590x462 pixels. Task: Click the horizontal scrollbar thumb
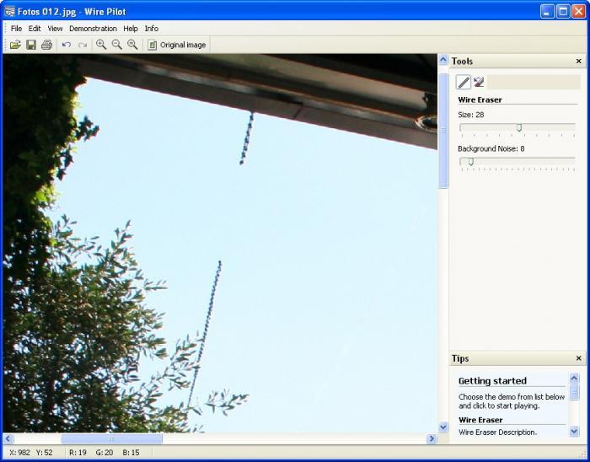(x=111, y=438)
